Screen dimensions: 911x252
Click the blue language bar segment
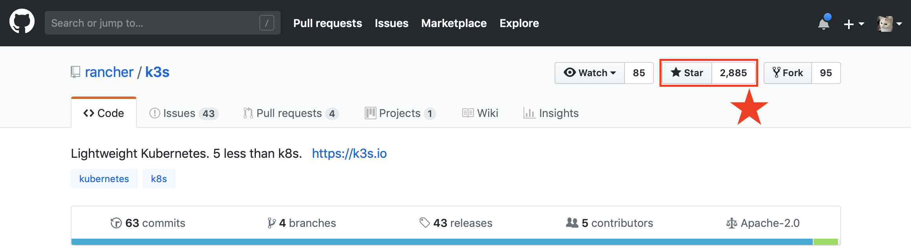pos(442,242)
